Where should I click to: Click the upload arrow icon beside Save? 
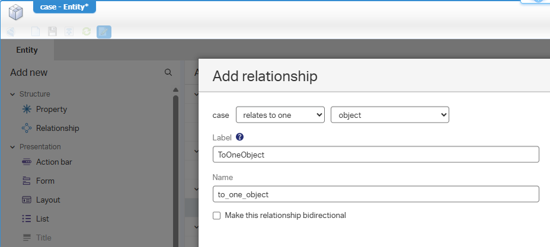pos(69,32)
